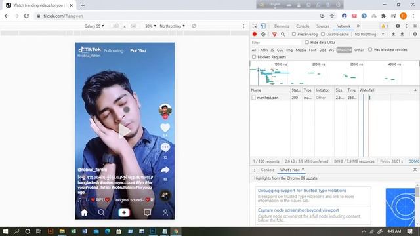Enable Disable cache checkbox
This screenshot has height=236, width=420.
click(323, 34)
